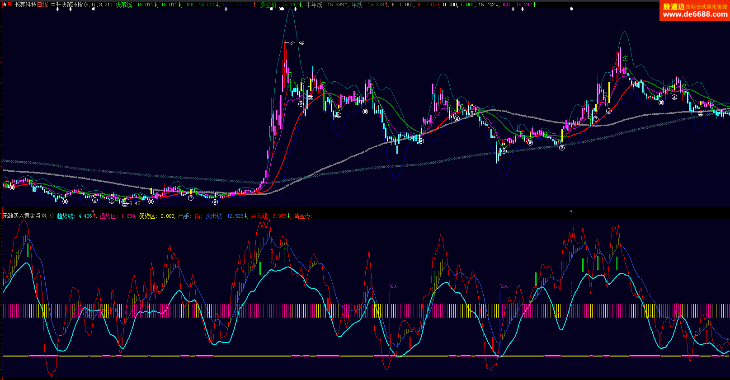
Task: Click the green S marker at the rightmost price peak
Action: (x=625, y=59)
